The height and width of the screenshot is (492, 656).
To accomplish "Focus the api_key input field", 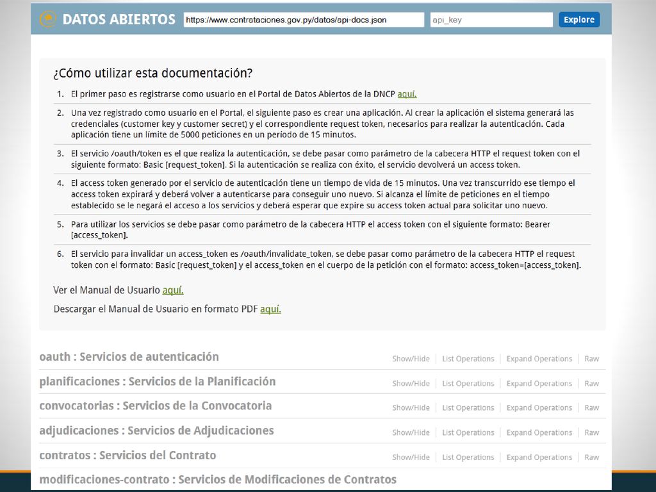I will click(x=491, y=20).
